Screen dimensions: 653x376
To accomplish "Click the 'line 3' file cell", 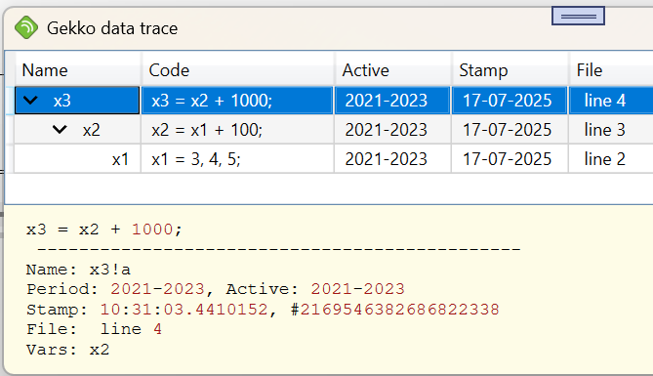I will tap(611, 130).
